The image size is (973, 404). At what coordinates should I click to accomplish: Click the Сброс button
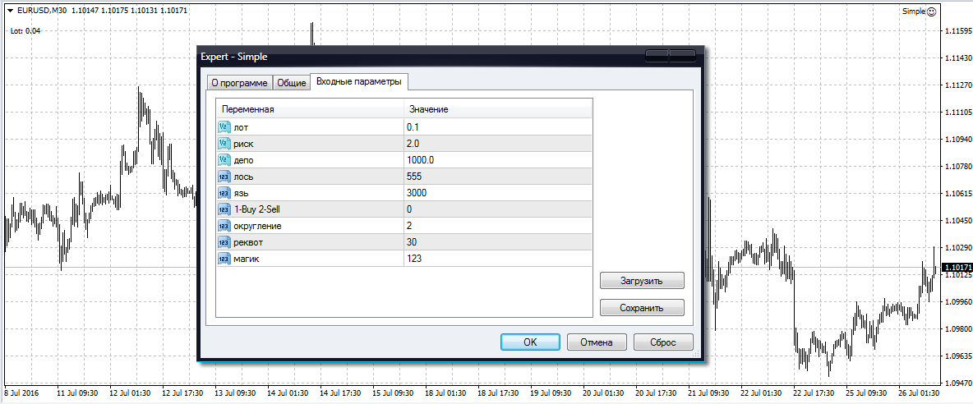(x=662, y=342)
